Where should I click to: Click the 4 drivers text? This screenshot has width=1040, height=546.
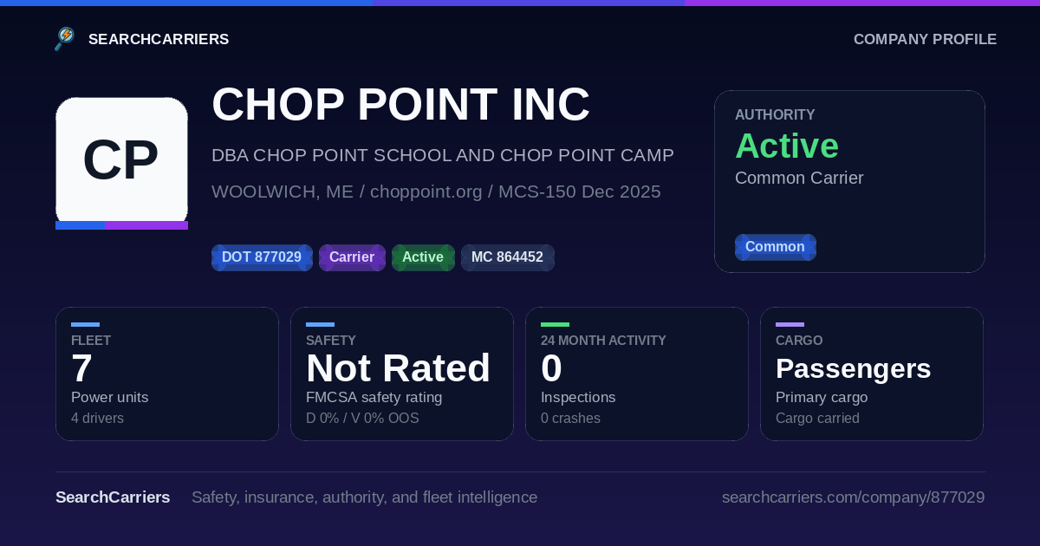[x=97, y=419]
